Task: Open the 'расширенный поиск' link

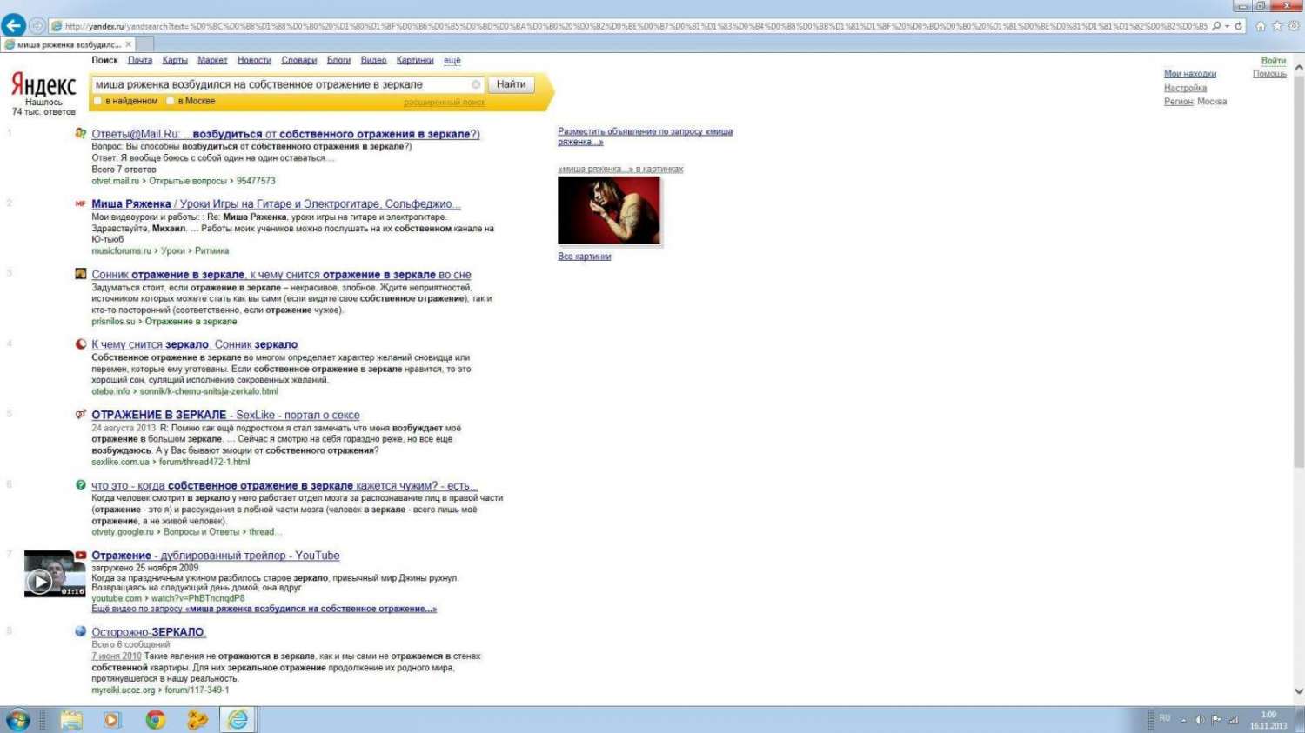Action: click(x=445, y=103)
